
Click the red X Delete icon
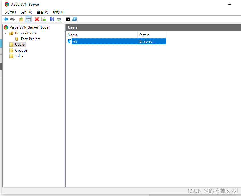pos(37,19)
